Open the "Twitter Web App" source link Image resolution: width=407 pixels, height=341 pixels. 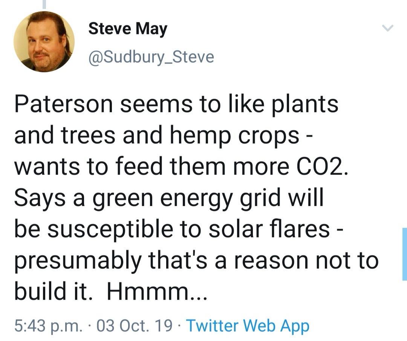[248, 326]
